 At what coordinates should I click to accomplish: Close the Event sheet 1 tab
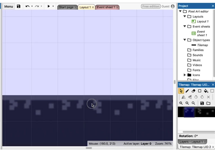(x=117, y=7)
